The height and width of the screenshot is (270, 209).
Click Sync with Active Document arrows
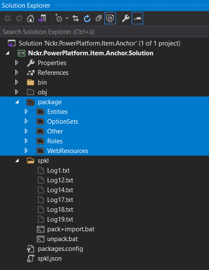tap(76, 18)
